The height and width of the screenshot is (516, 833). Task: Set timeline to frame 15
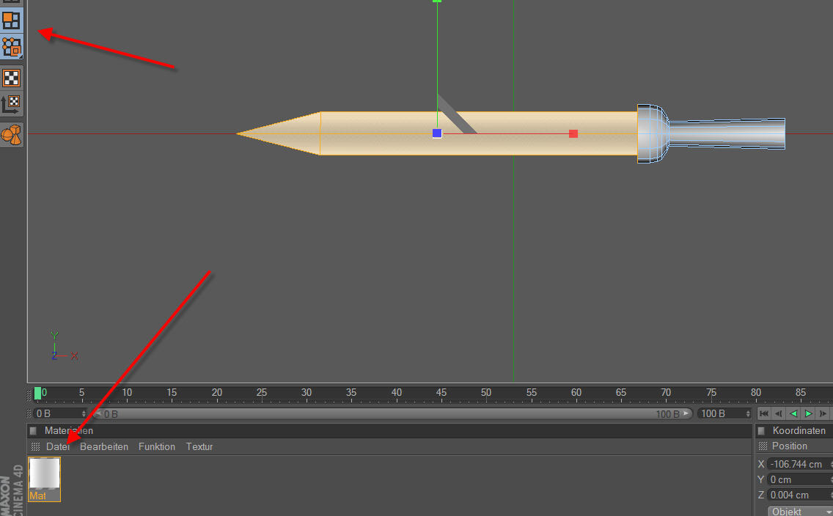pyautogui.click(x=172, y=393)
